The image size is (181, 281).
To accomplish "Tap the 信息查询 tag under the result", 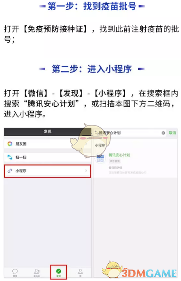I will (115, 161).
